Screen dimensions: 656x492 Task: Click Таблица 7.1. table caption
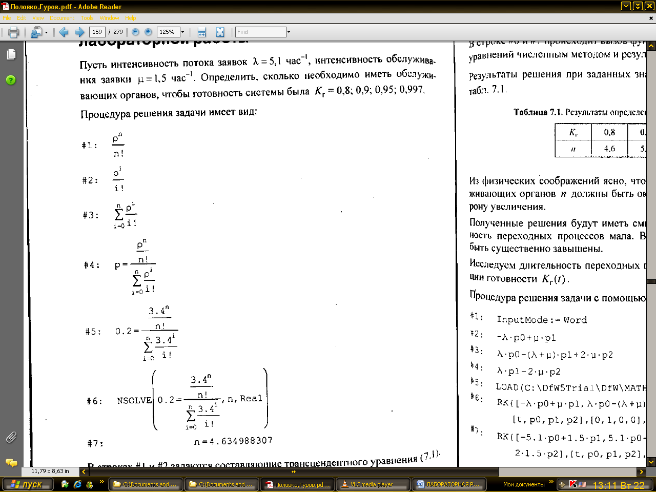(538, 112)
